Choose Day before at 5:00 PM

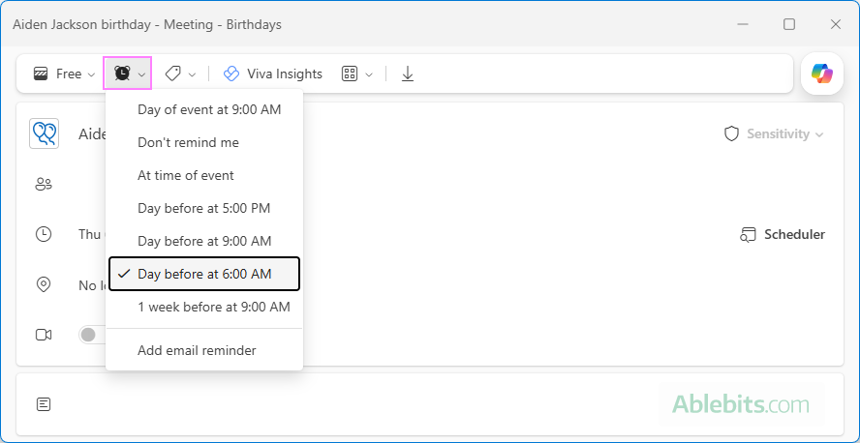point(204,208)
